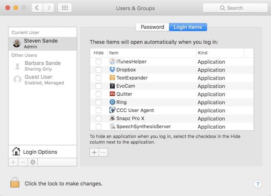Viewport: 271px width, 196px height.
Task: Tick the Hide checkbox for EvoCam
Action: click(98, 86)
